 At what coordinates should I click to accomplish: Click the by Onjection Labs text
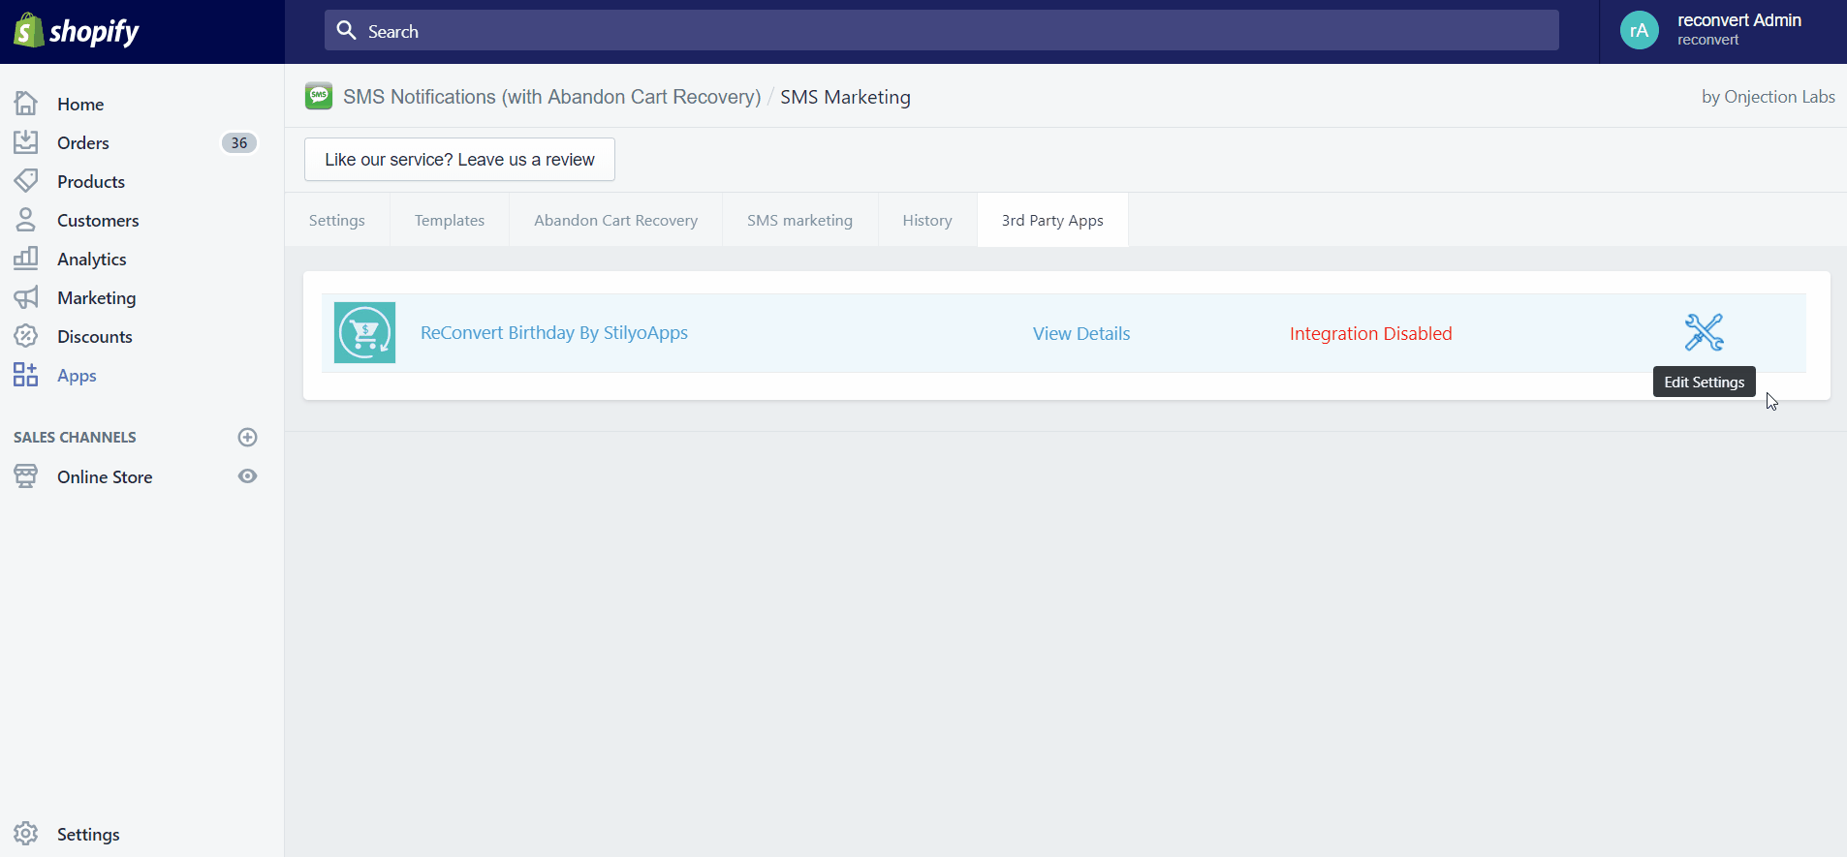[1769, 97]
